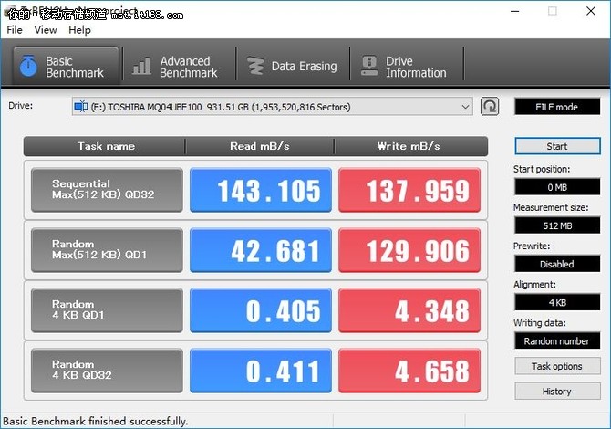Open the Help menu
This screenshot has height=429, width=611.
tap(79, 30)
